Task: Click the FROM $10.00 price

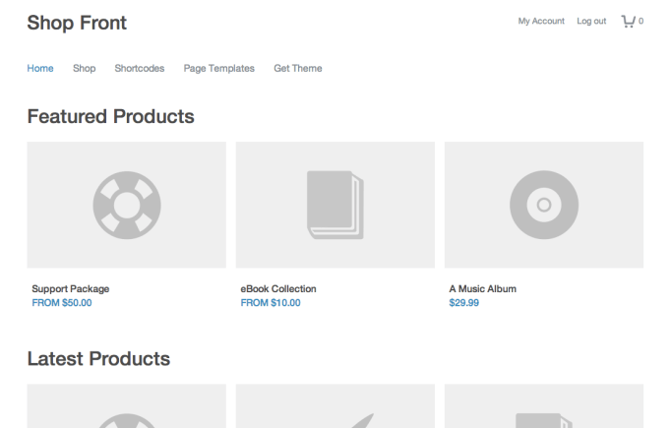Action: click(271, 303)
